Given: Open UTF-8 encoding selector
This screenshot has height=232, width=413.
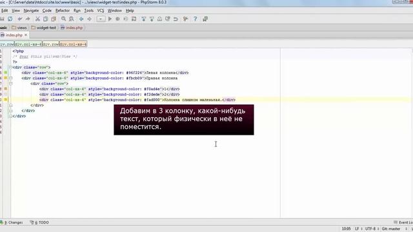Looking at the screenshot, I should tap(372, 229).
